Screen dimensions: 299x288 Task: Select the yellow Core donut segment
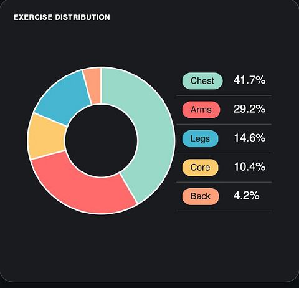coord(47,136)
